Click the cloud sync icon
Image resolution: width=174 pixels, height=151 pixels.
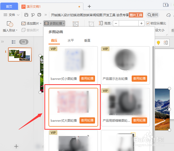[169, 15]
